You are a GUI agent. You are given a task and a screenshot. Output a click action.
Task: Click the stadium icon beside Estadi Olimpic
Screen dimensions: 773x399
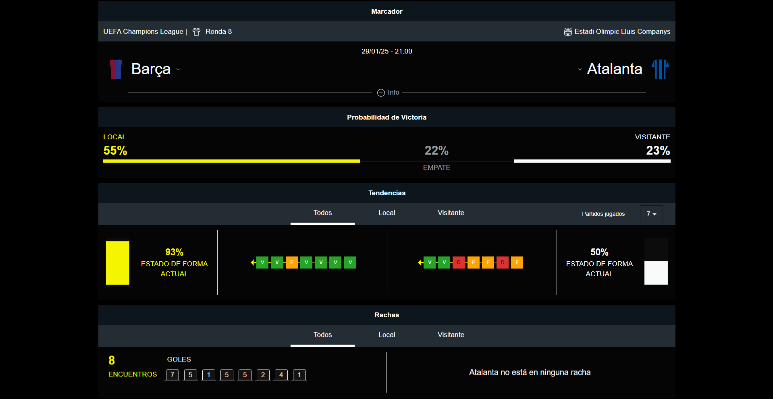tap(568, 32)
